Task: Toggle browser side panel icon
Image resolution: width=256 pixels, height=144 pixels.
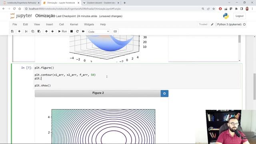Action: tap(242, 9)
